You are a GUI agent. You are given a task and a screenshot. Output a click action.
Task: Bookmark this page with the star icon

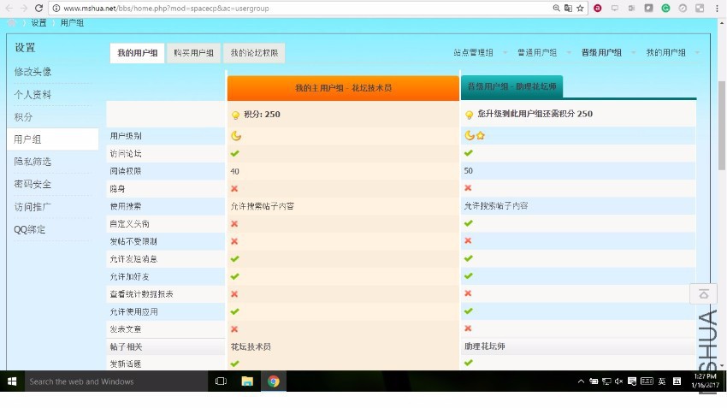[580, 8]
